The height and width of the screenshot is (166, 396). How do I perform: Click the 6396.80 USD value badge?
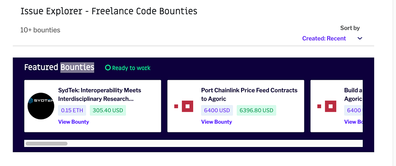[x=256, y=110]
